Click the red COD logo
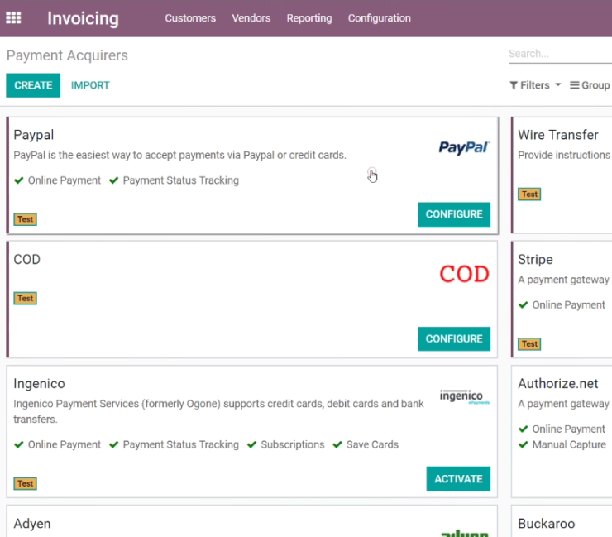 tap(464, 274)
